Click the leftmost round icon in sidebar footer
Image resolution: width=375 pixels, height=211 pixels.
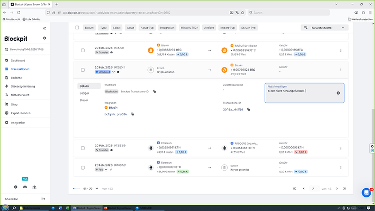16,187
